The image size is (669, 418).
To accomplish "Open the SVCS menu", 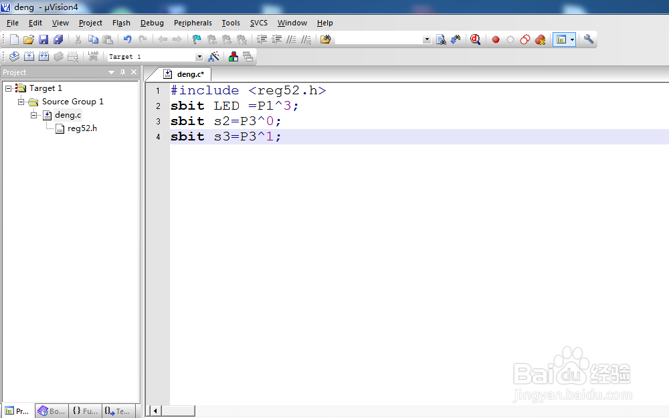I will tap(258, 23).
